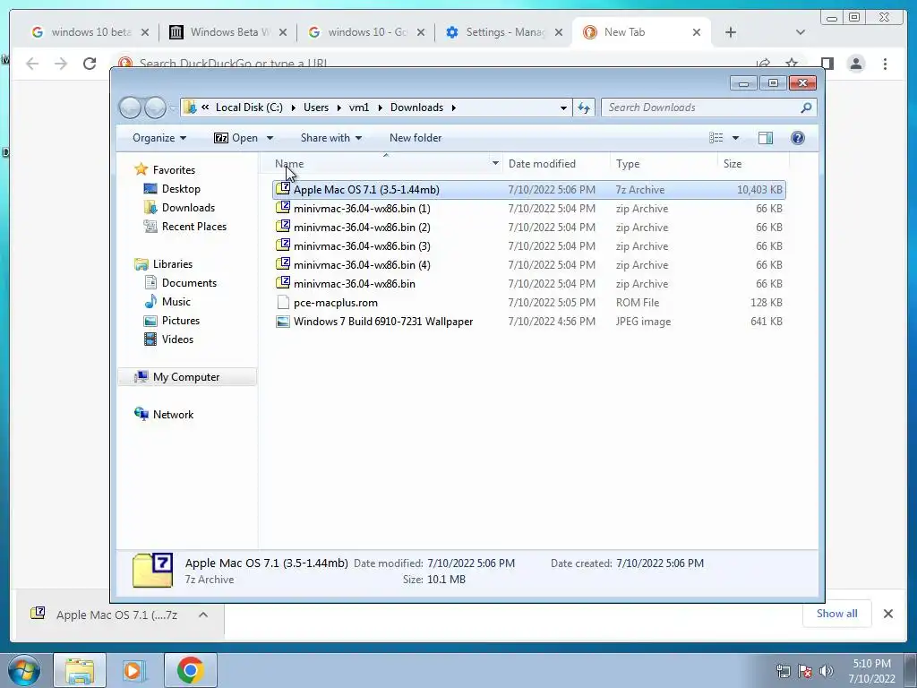The image size is (917, 688).
Task: Click the 7z Open button
Action: point(236,138)
